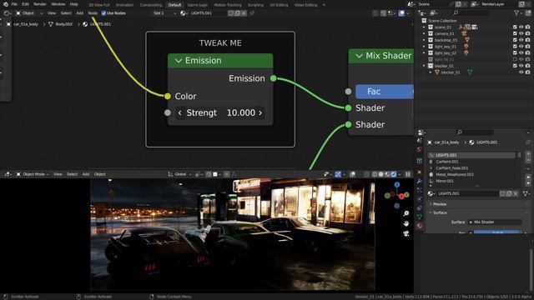Decrease Emission Strength with left arrow
Screen dimensions: 534x300
tap(180, 113)
